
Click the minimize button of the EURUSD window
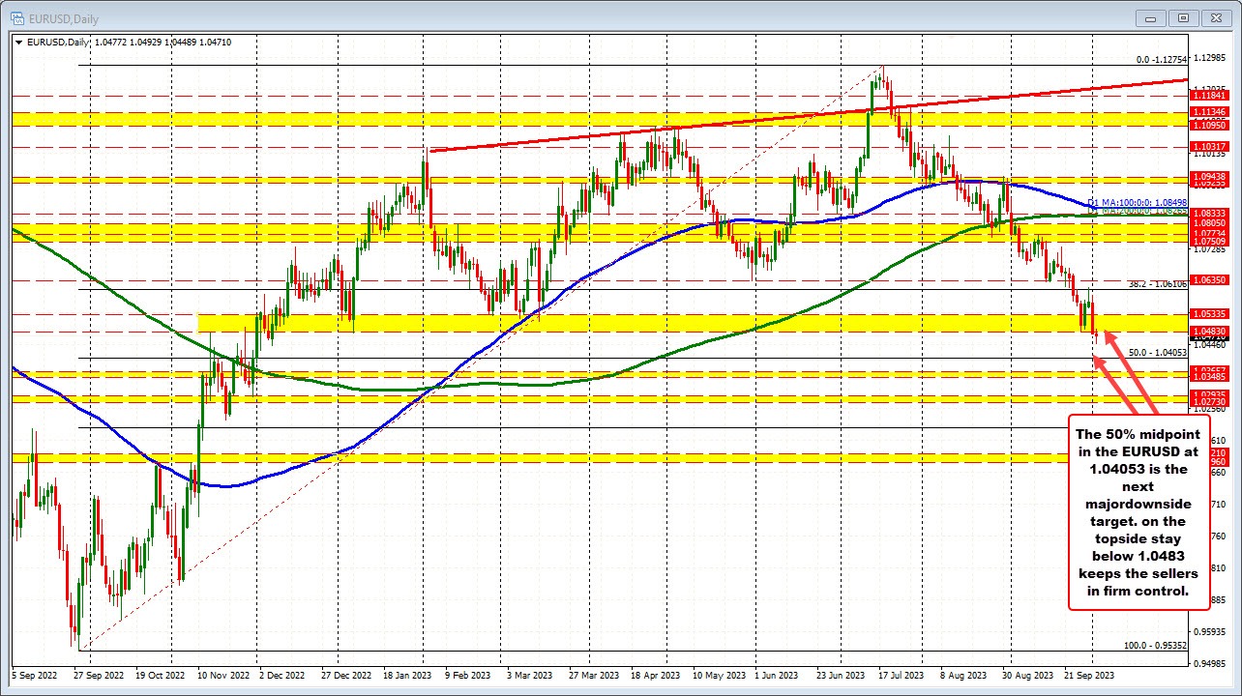click(1150, 18)
